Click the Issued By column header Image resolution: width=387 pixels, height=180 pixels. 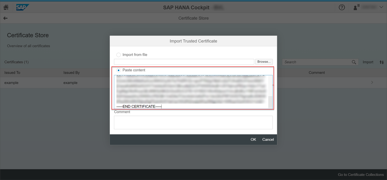click(x=71, y=73)
